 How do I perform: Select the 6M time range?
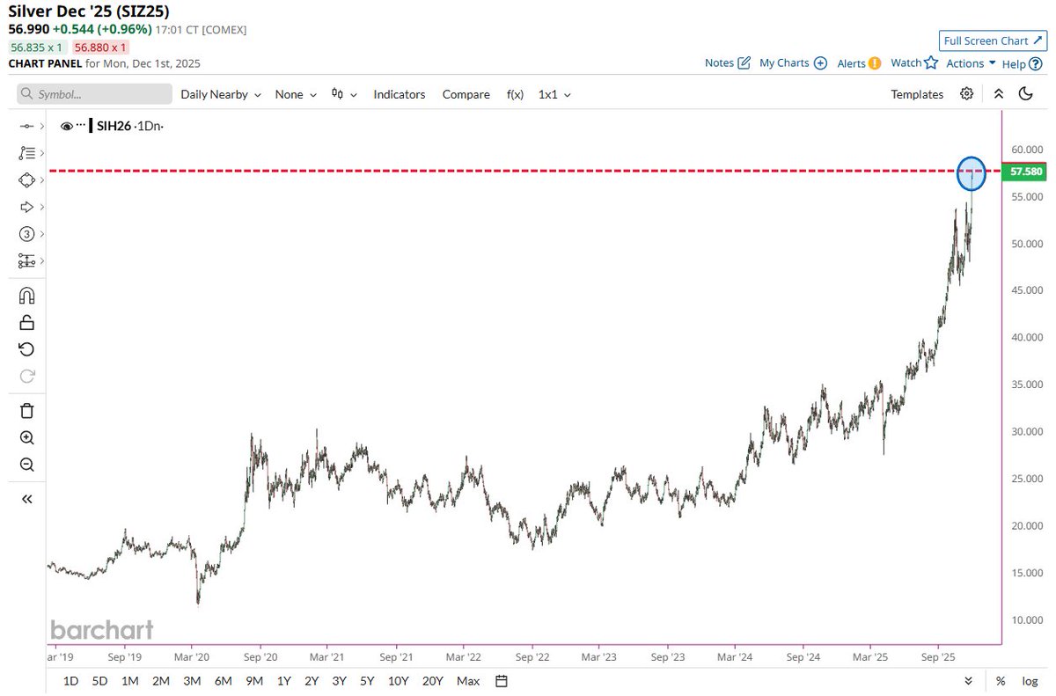[224, 681]
